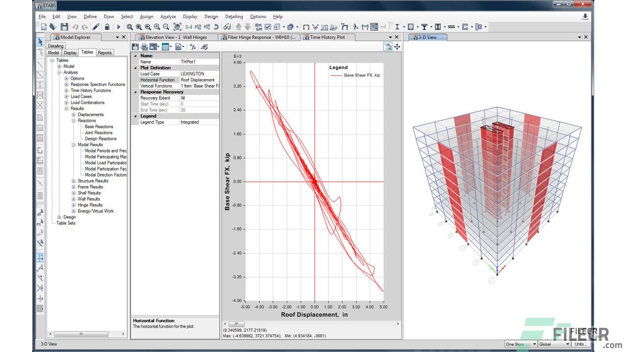Enable the checkmark toggle in the display toolbar
This screenshot has width=626, height=352.
268,27
